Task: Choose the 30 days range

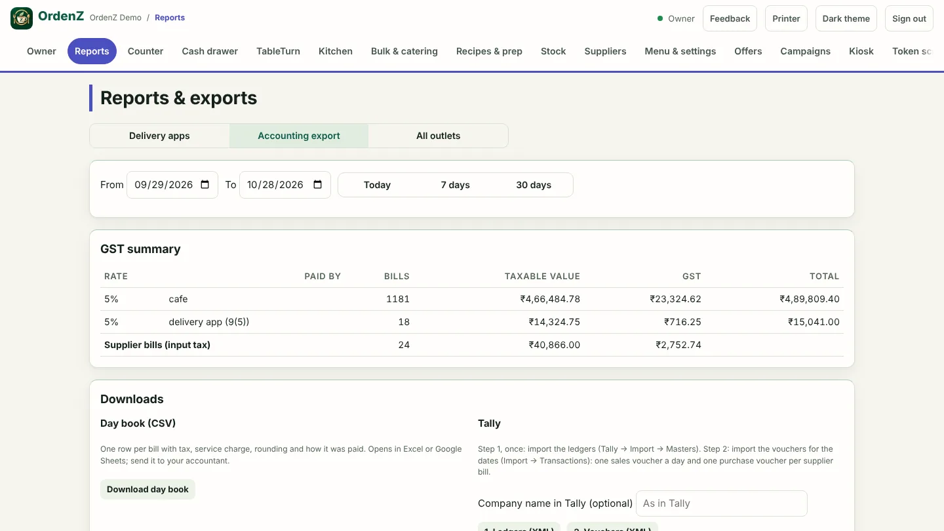Action: [534, 185]
